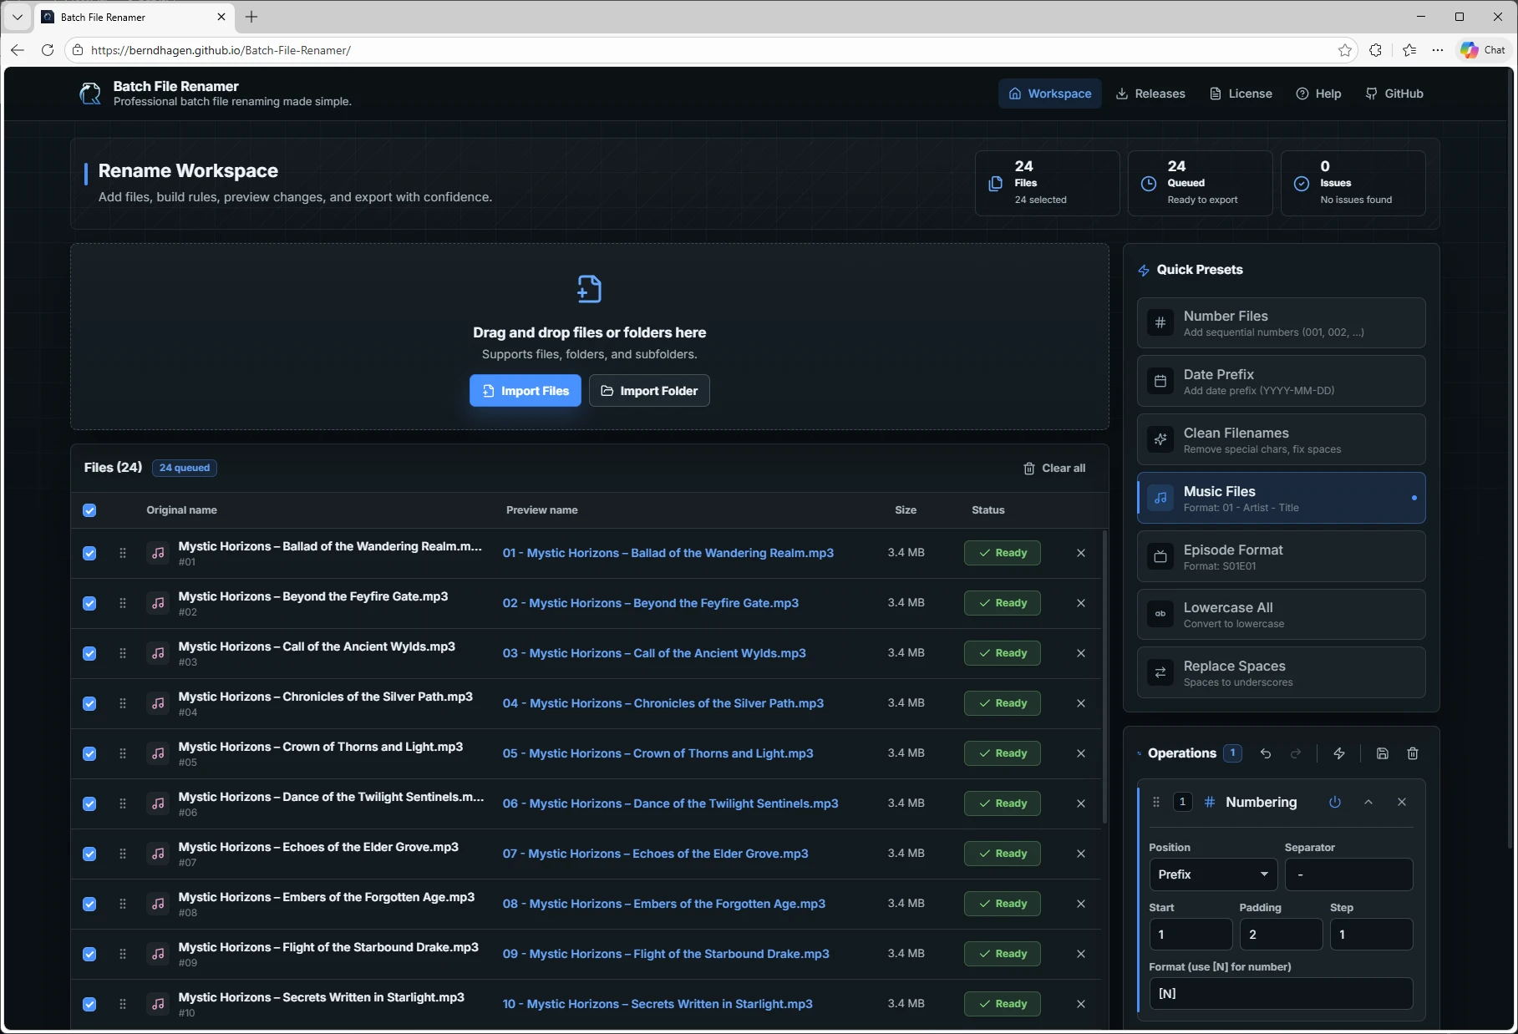Toggle the Numbering operation power icon
Viewport: 1518px width, 1034px height.
point(1335,802)
